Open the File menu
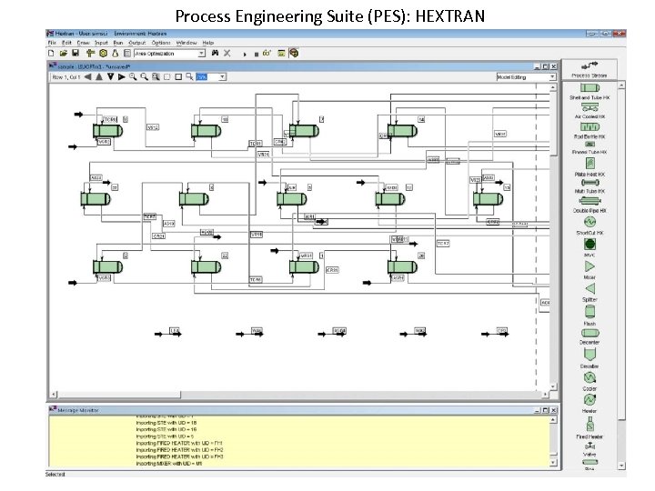 [52, 43]
